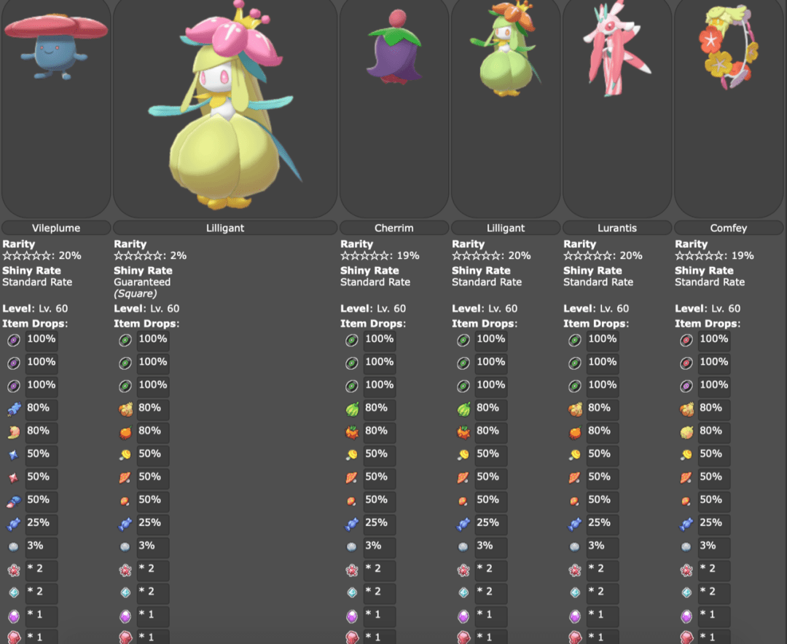Click Lurantis's purple gem icon
Viewport: 787px width, 644px height.
pyautogui.click(x=575, y=616)
